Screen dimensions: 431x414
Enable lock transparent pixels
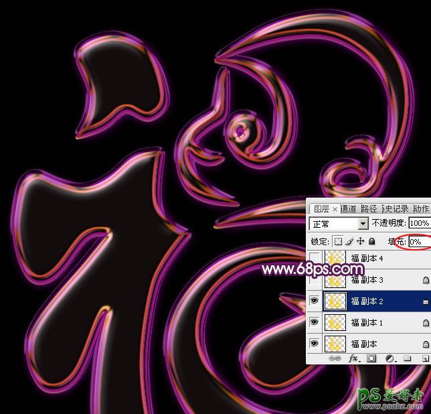pyautogui.click(x=338, y=241)
